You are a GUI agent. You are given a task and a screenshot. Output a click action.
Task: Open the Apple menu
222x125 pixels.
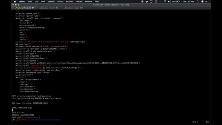coord(15,1)
